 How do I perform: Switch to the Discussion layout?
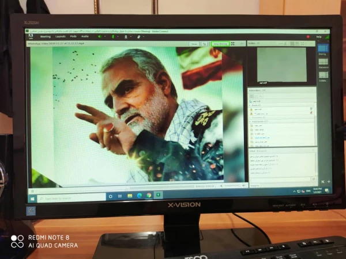[x=324, y=62]
